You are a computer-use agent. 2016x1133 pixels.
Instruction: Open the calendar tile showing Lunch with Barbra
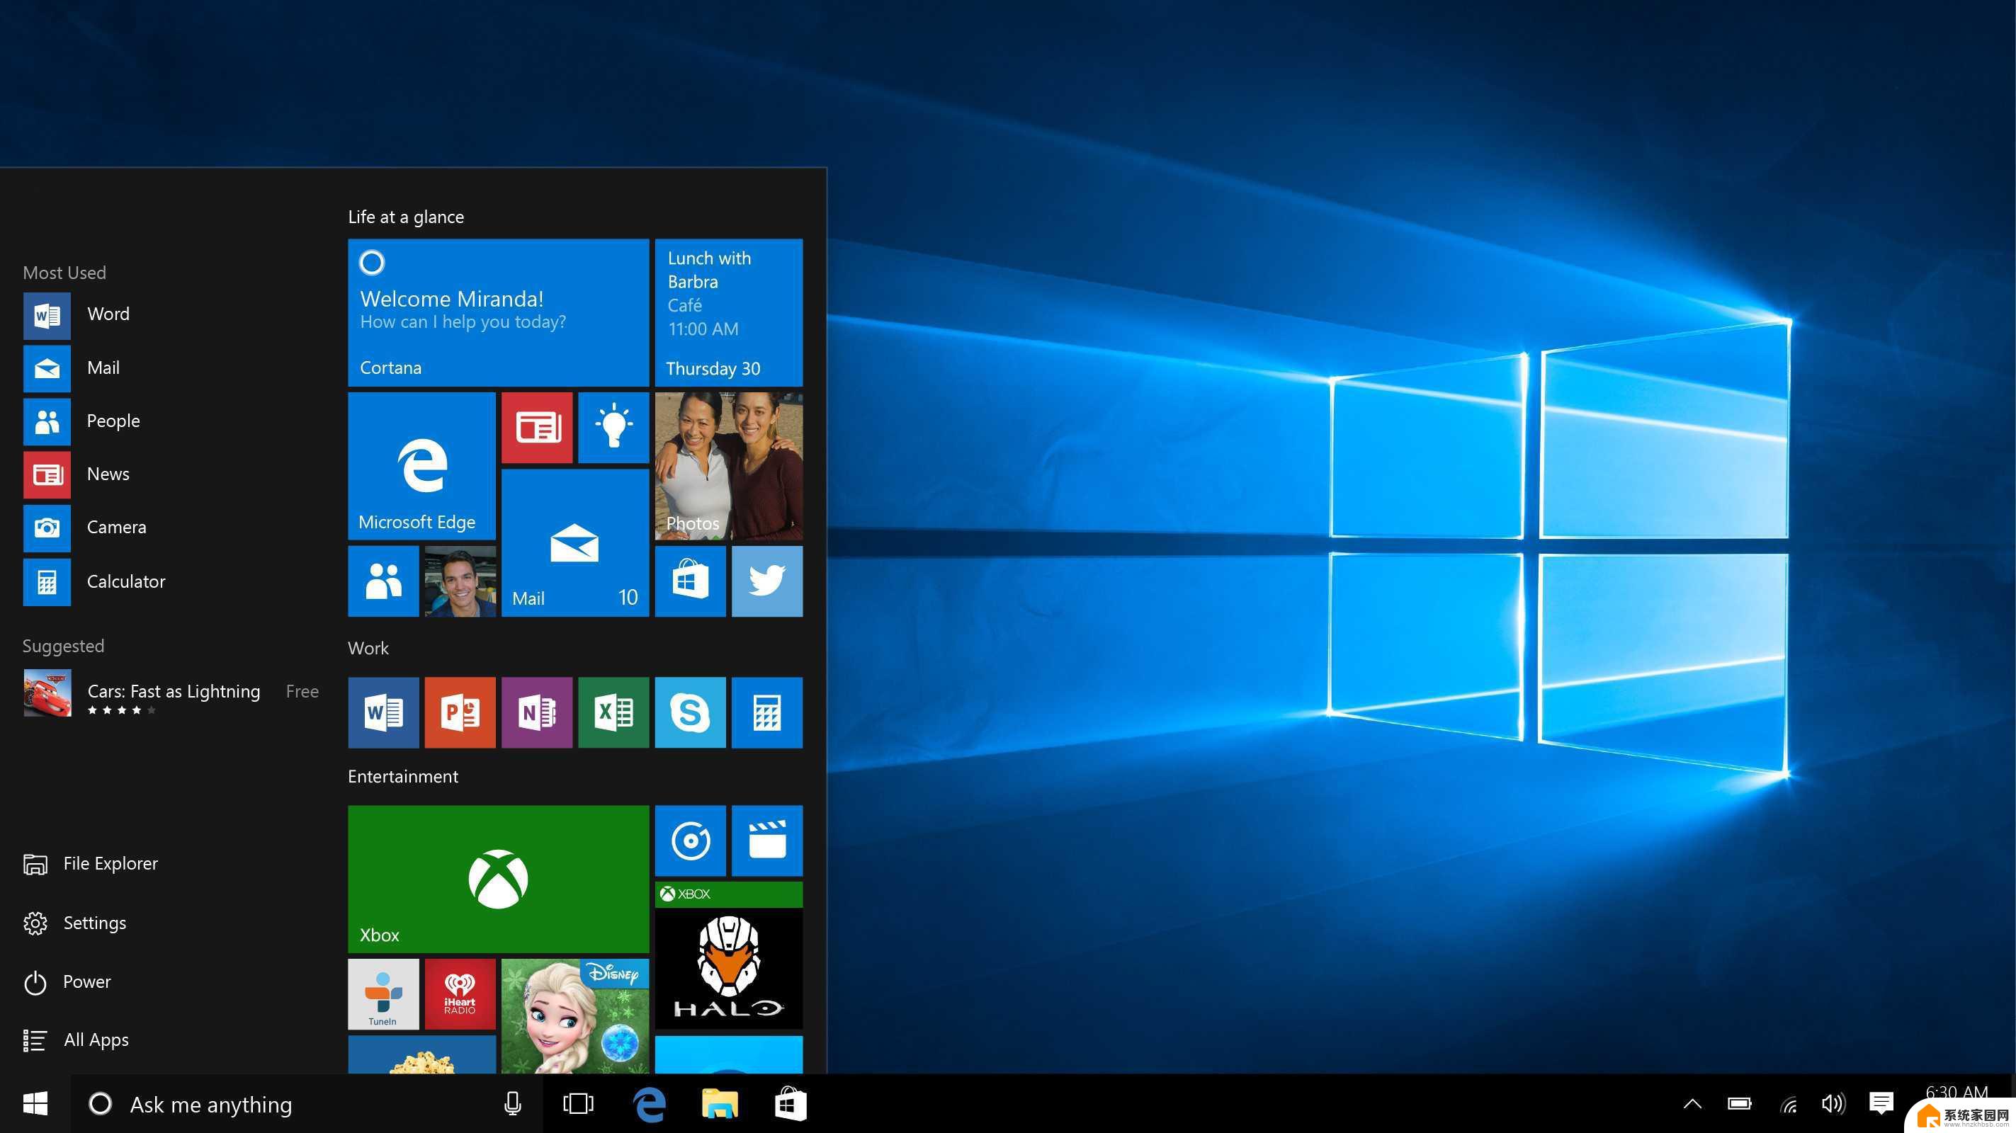(729, 312)
